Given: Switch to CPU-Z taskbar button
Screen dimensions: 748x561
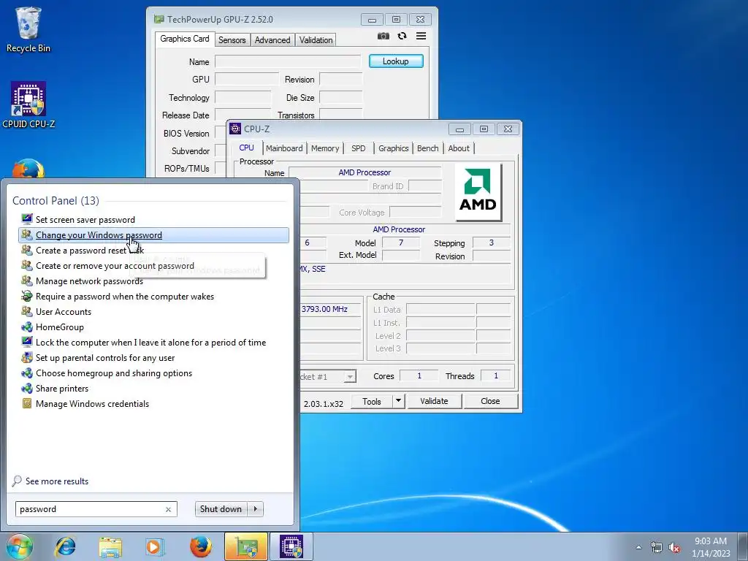Looking at the screenshot, I should (291, 546).
